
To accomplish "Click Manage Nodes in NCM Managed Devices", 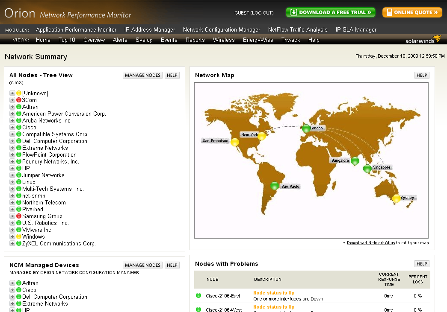I will (142, 265).
